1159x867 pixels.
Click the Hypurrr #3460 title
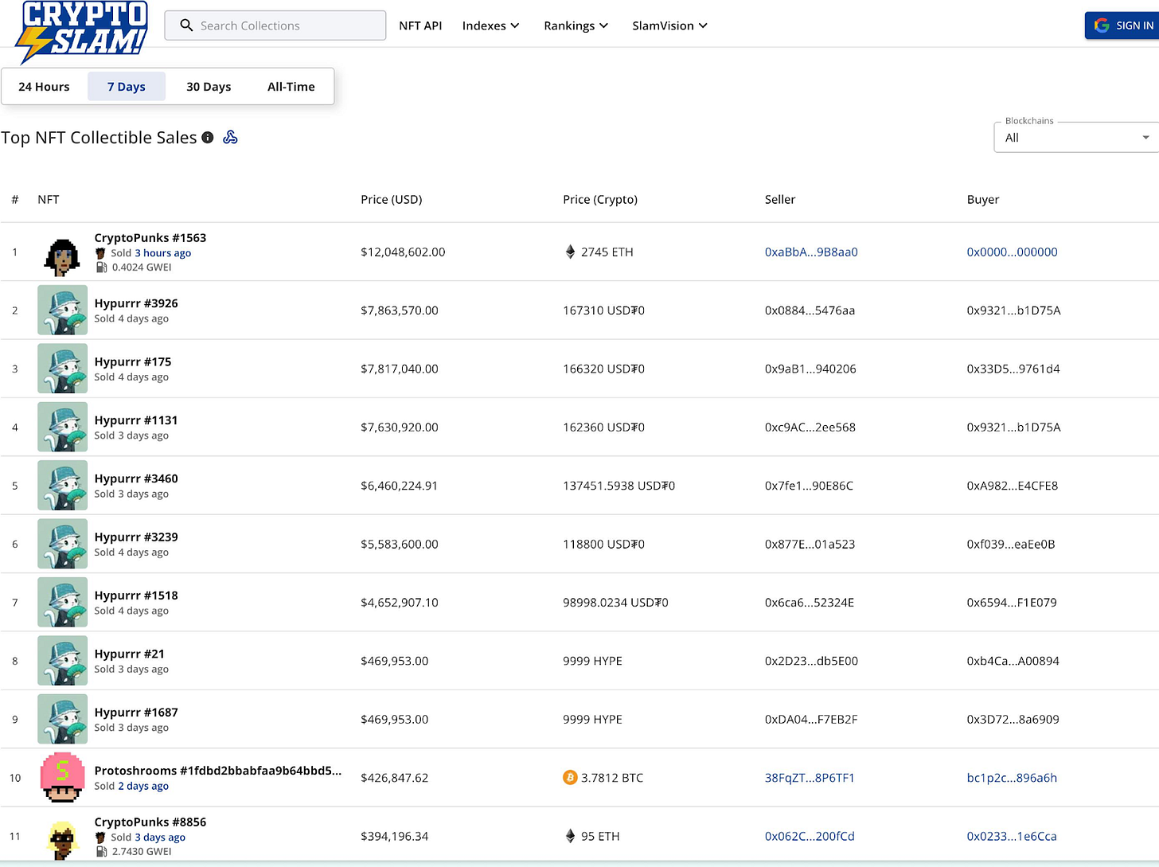136,478
